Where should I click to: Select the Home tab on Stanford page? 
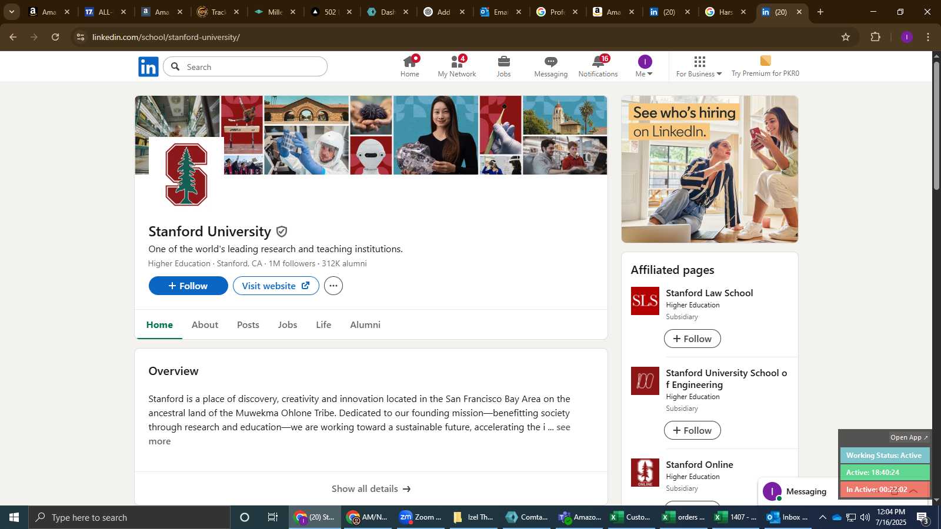(x=159, y=324)
